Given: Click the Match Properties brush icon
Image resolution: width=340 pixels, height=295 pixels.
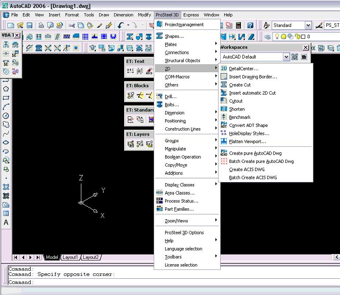Looking at the screenshot, I should (x=99, y=26).
